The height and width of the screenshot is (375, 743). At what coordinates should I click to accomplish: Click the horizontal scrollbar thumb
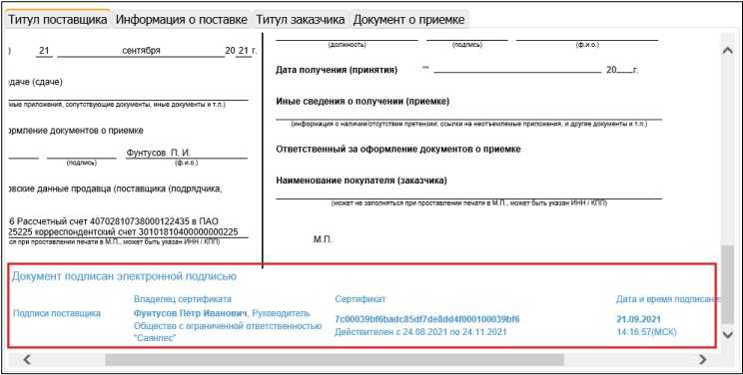tap(335, 360)
